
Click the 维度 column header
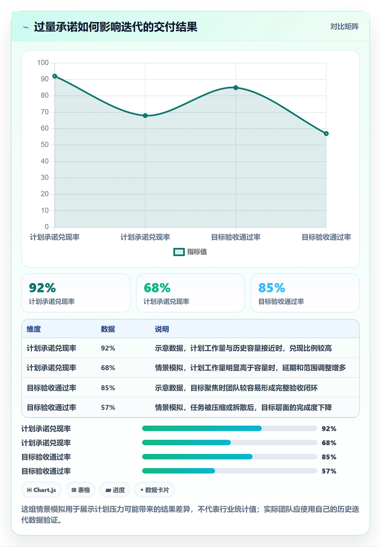[34, 329]
